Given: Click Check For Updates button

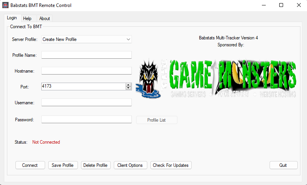Looking at the screenshot, I should pos(171,165).
